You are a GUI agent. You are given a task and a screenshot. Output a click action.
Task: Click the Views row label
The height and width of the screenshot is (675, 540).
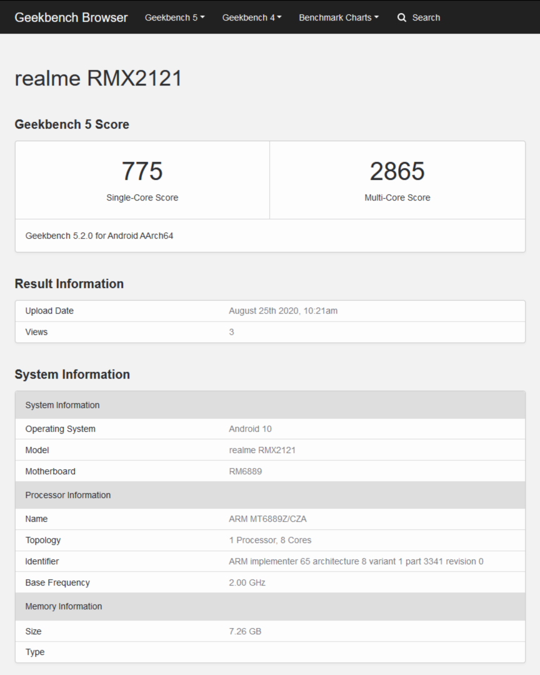(x=36, y=332)
